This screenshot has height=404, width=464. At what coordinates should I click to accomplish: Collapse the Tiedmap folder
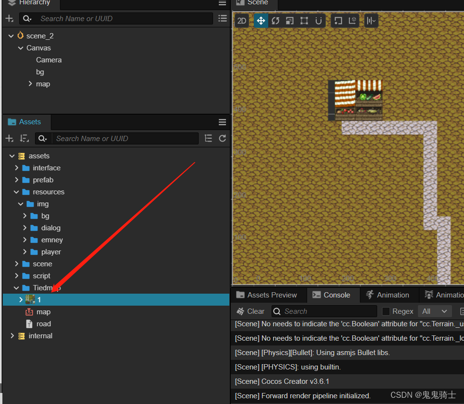(x=17, y=288)
